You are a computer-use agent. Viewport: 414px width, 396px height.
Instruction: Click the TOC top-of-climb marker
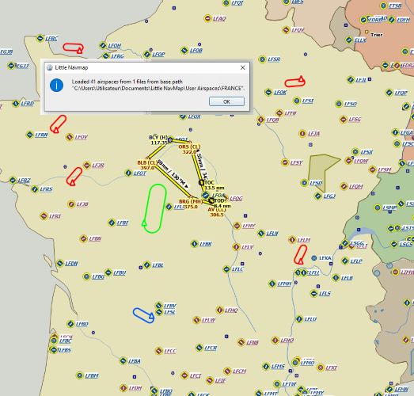pyautogui.click(x=201, y=182)
